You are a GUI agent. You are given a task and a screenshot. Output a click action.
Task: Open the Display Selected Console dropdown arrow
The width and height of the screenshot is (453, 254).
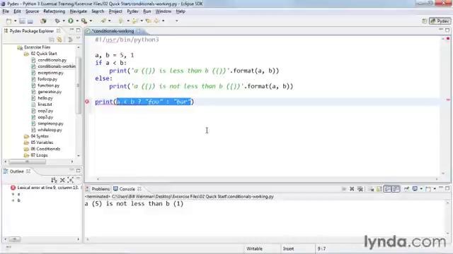[x=421, y=189]
